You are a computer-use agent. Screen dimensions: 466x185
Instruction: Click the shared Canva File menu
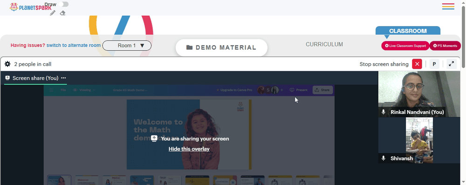tap(63, 90)
